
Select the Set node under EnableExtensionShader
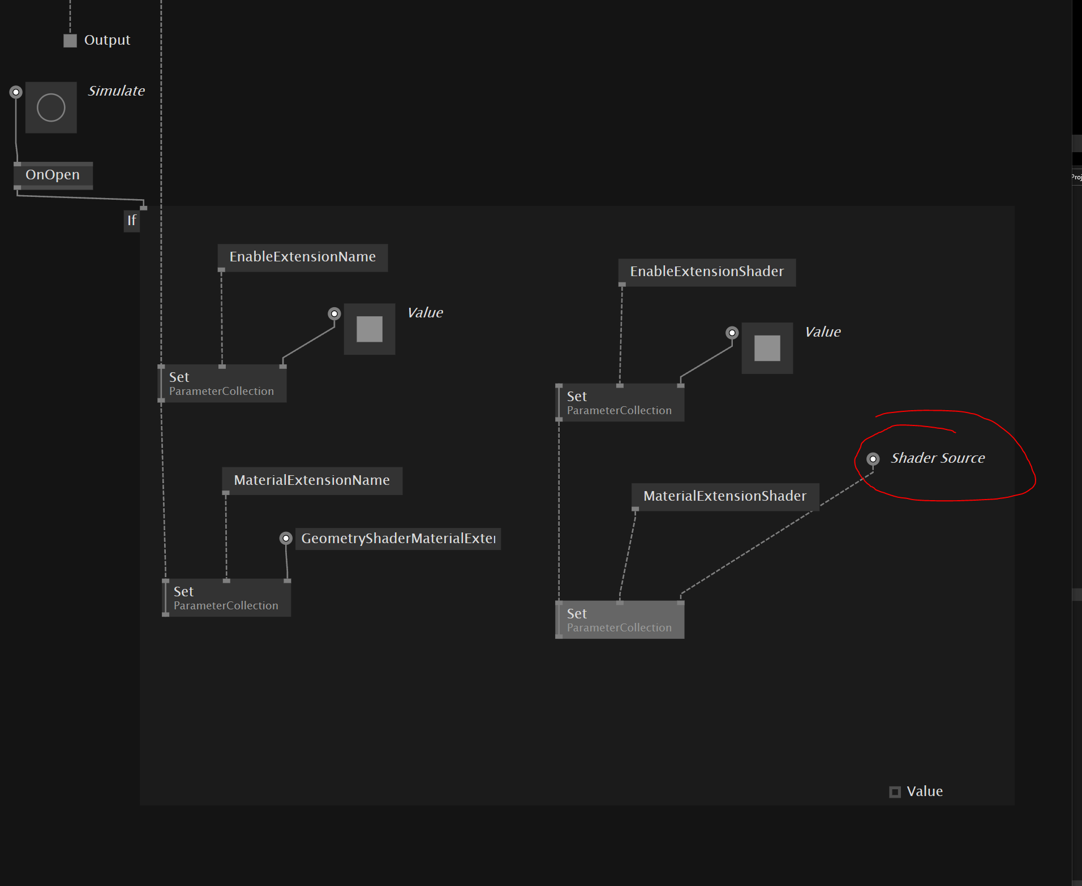(x=620, y=403)
